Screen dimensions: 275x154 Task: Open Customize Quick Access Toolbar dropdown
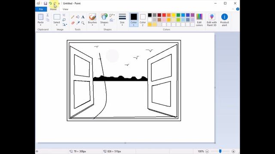pos(59,3)
